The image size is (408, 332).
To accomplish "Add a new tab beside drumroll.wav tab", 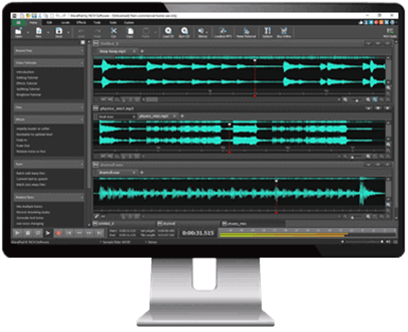I will [142, 172].
